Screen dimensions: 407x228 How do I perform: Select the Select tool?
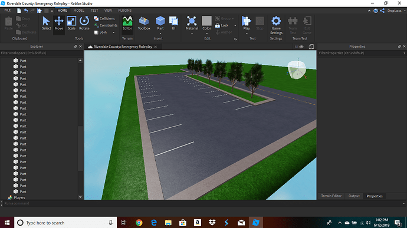tap(46, 24)
